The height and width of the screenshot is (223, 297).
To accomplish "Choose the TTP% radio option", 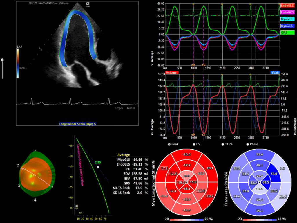I will click(x=222, y=144).
